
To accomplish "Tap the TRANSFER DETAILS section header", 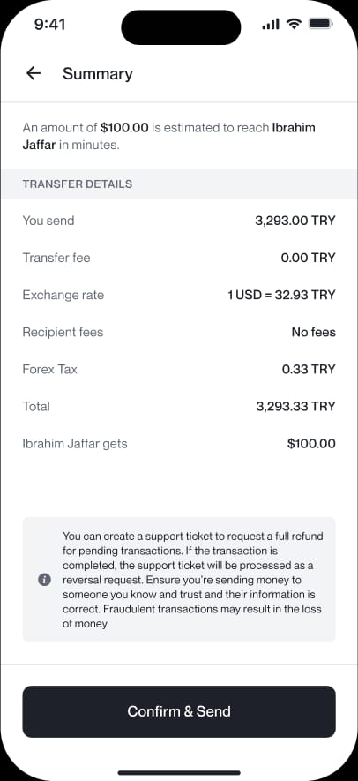I will [78, 184].
